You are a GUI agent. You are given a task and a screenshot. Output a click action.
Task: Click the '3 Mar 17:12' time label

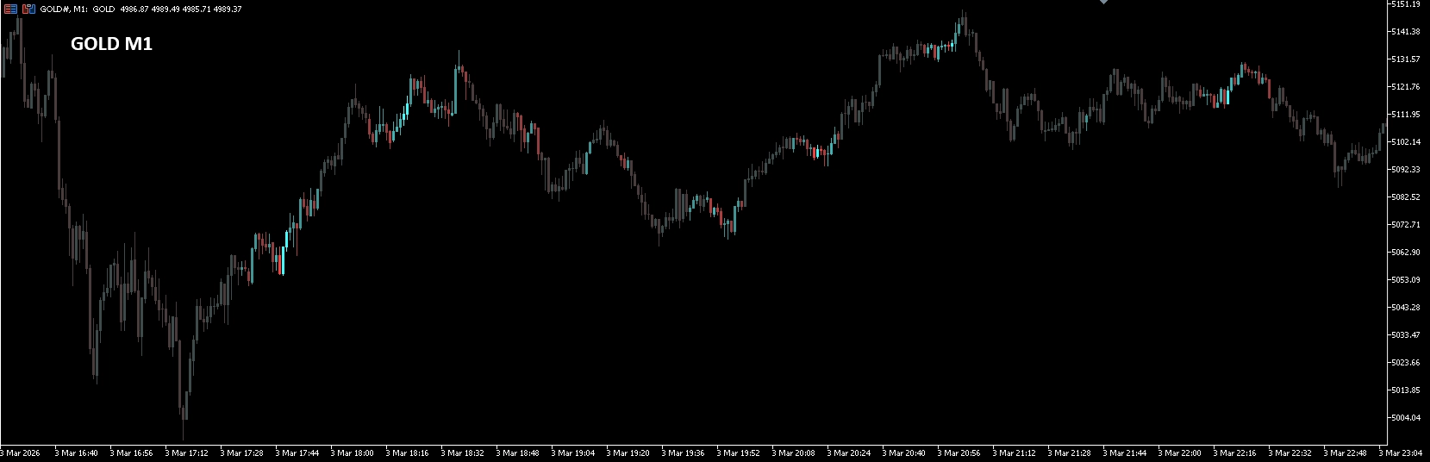tap(187, 453)
